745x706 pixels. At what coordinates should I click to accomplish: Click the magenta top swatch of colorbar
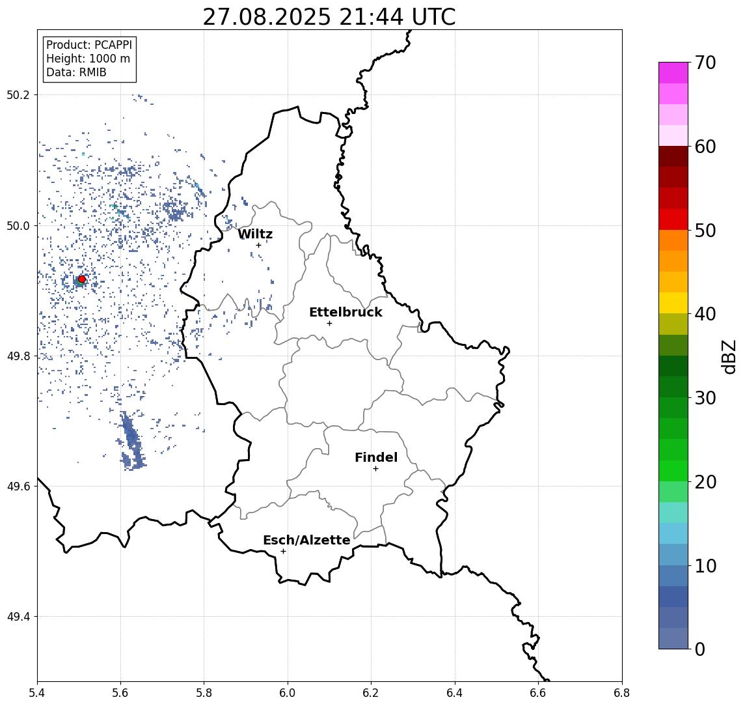673,73
